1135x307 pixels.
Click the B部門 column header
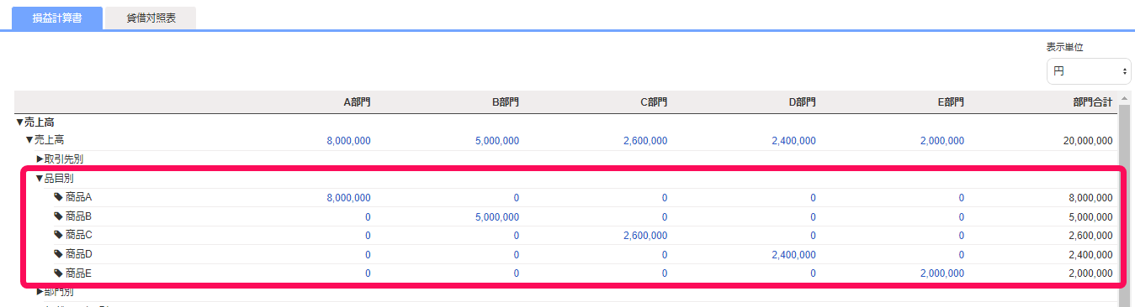506,102
